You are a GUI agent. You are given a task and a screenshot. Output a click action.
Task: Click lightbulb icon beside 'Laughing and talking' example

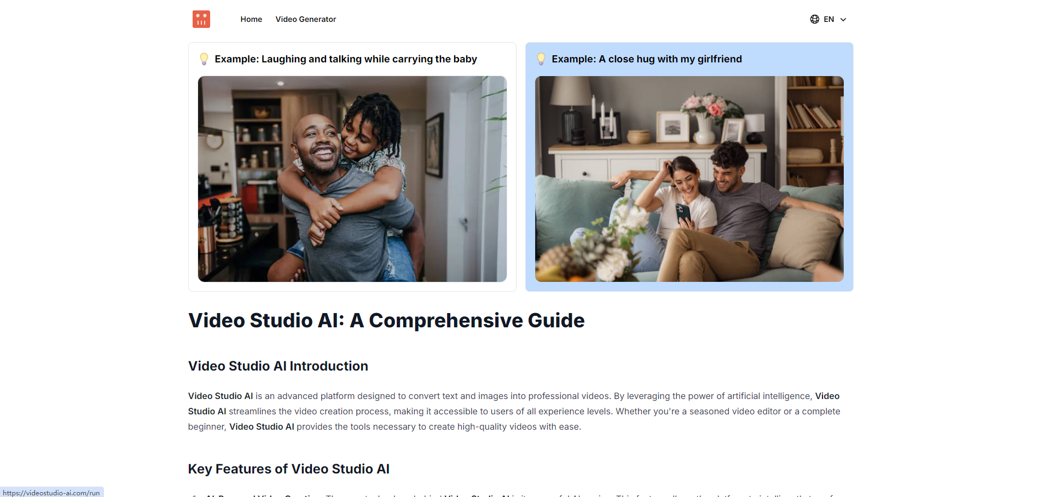pyautogui.click(x=204, y=59)
